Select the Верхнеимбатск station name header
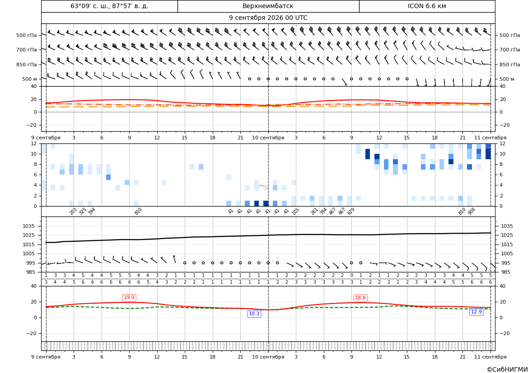The image size is (528, 373). [268, 6]
